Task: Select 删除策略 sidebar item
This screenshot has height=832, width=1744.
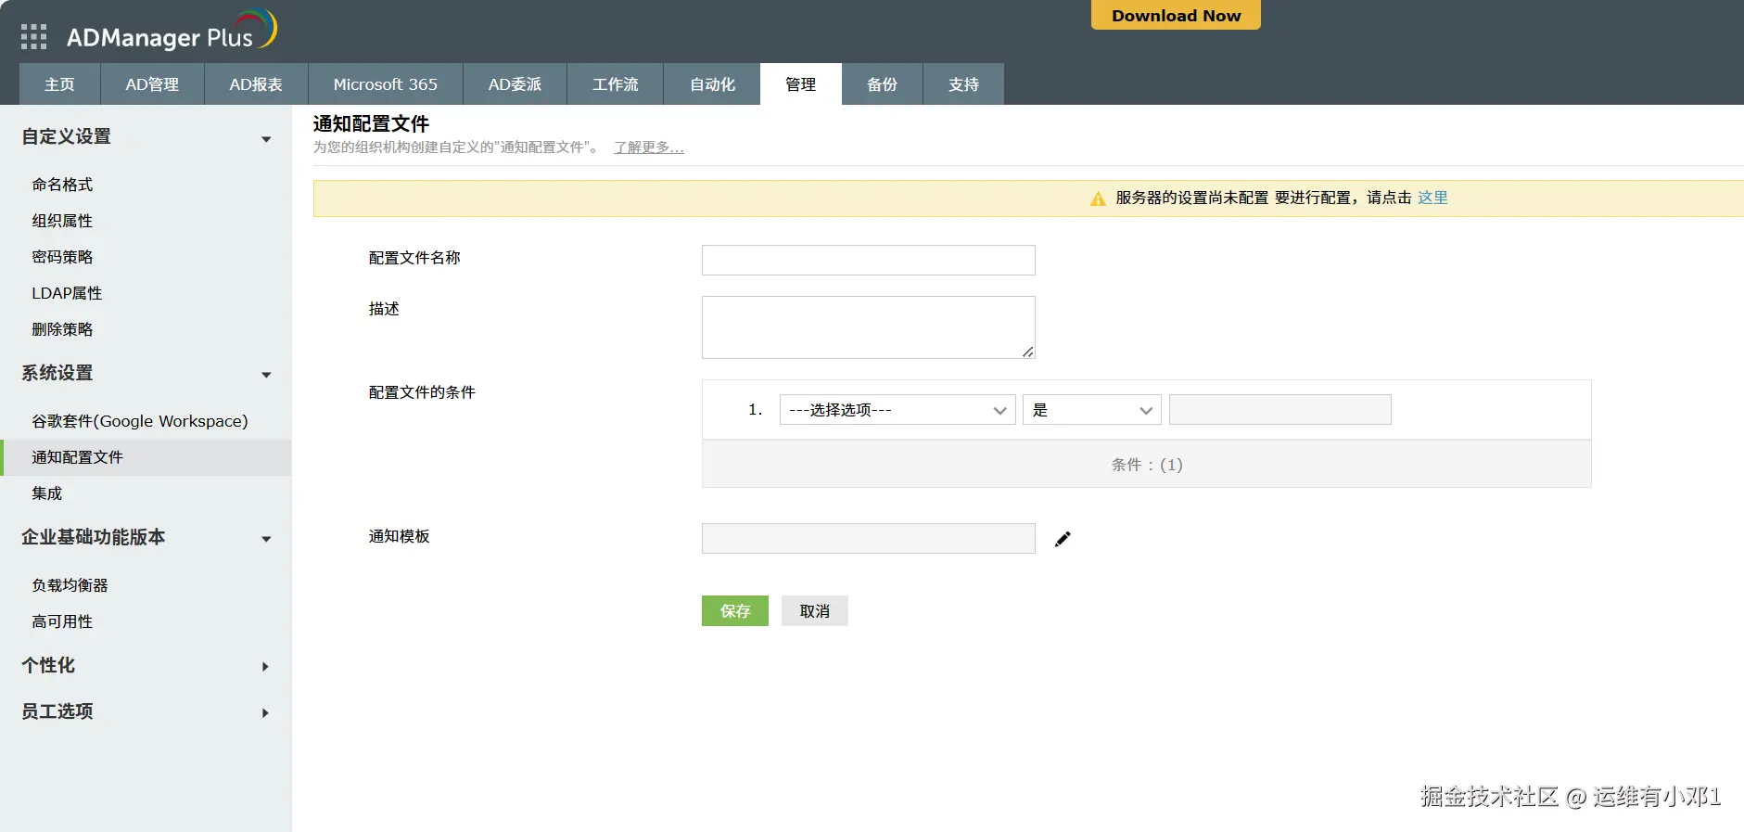Action: (62, 329)
